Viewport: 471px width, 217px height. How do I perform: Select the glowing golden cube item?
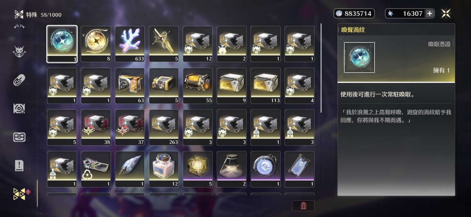pos(198,169)
